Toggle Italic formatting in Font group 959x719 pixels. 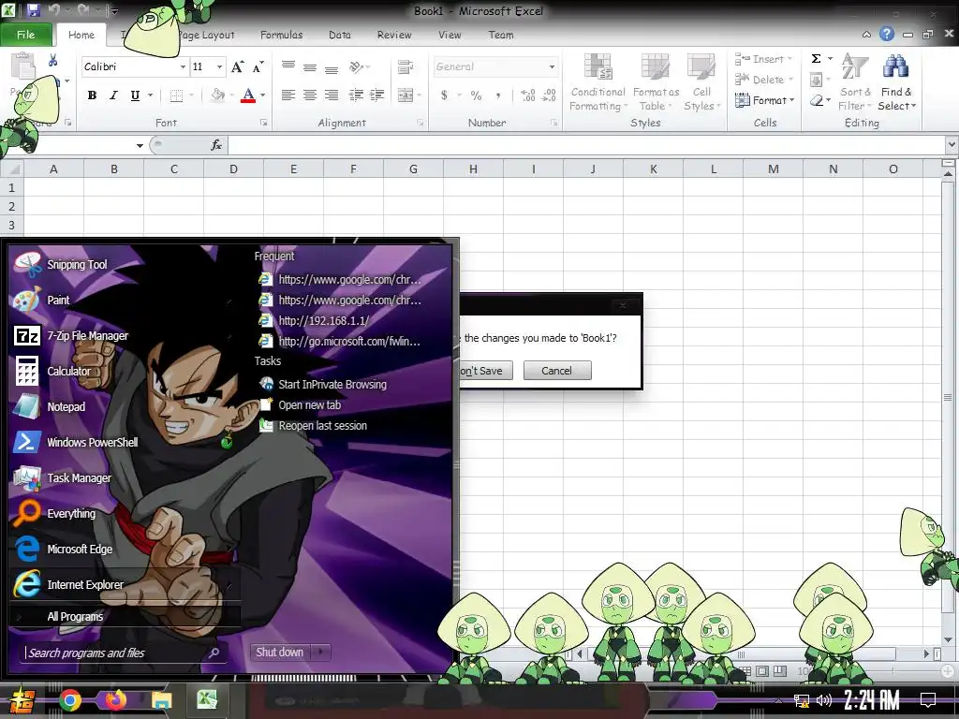(113, 95)
